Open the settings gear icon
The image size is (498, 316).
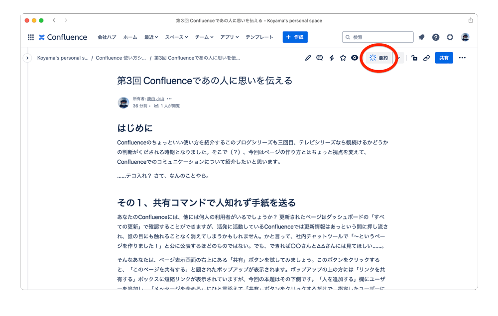click(x=450, y=37)
